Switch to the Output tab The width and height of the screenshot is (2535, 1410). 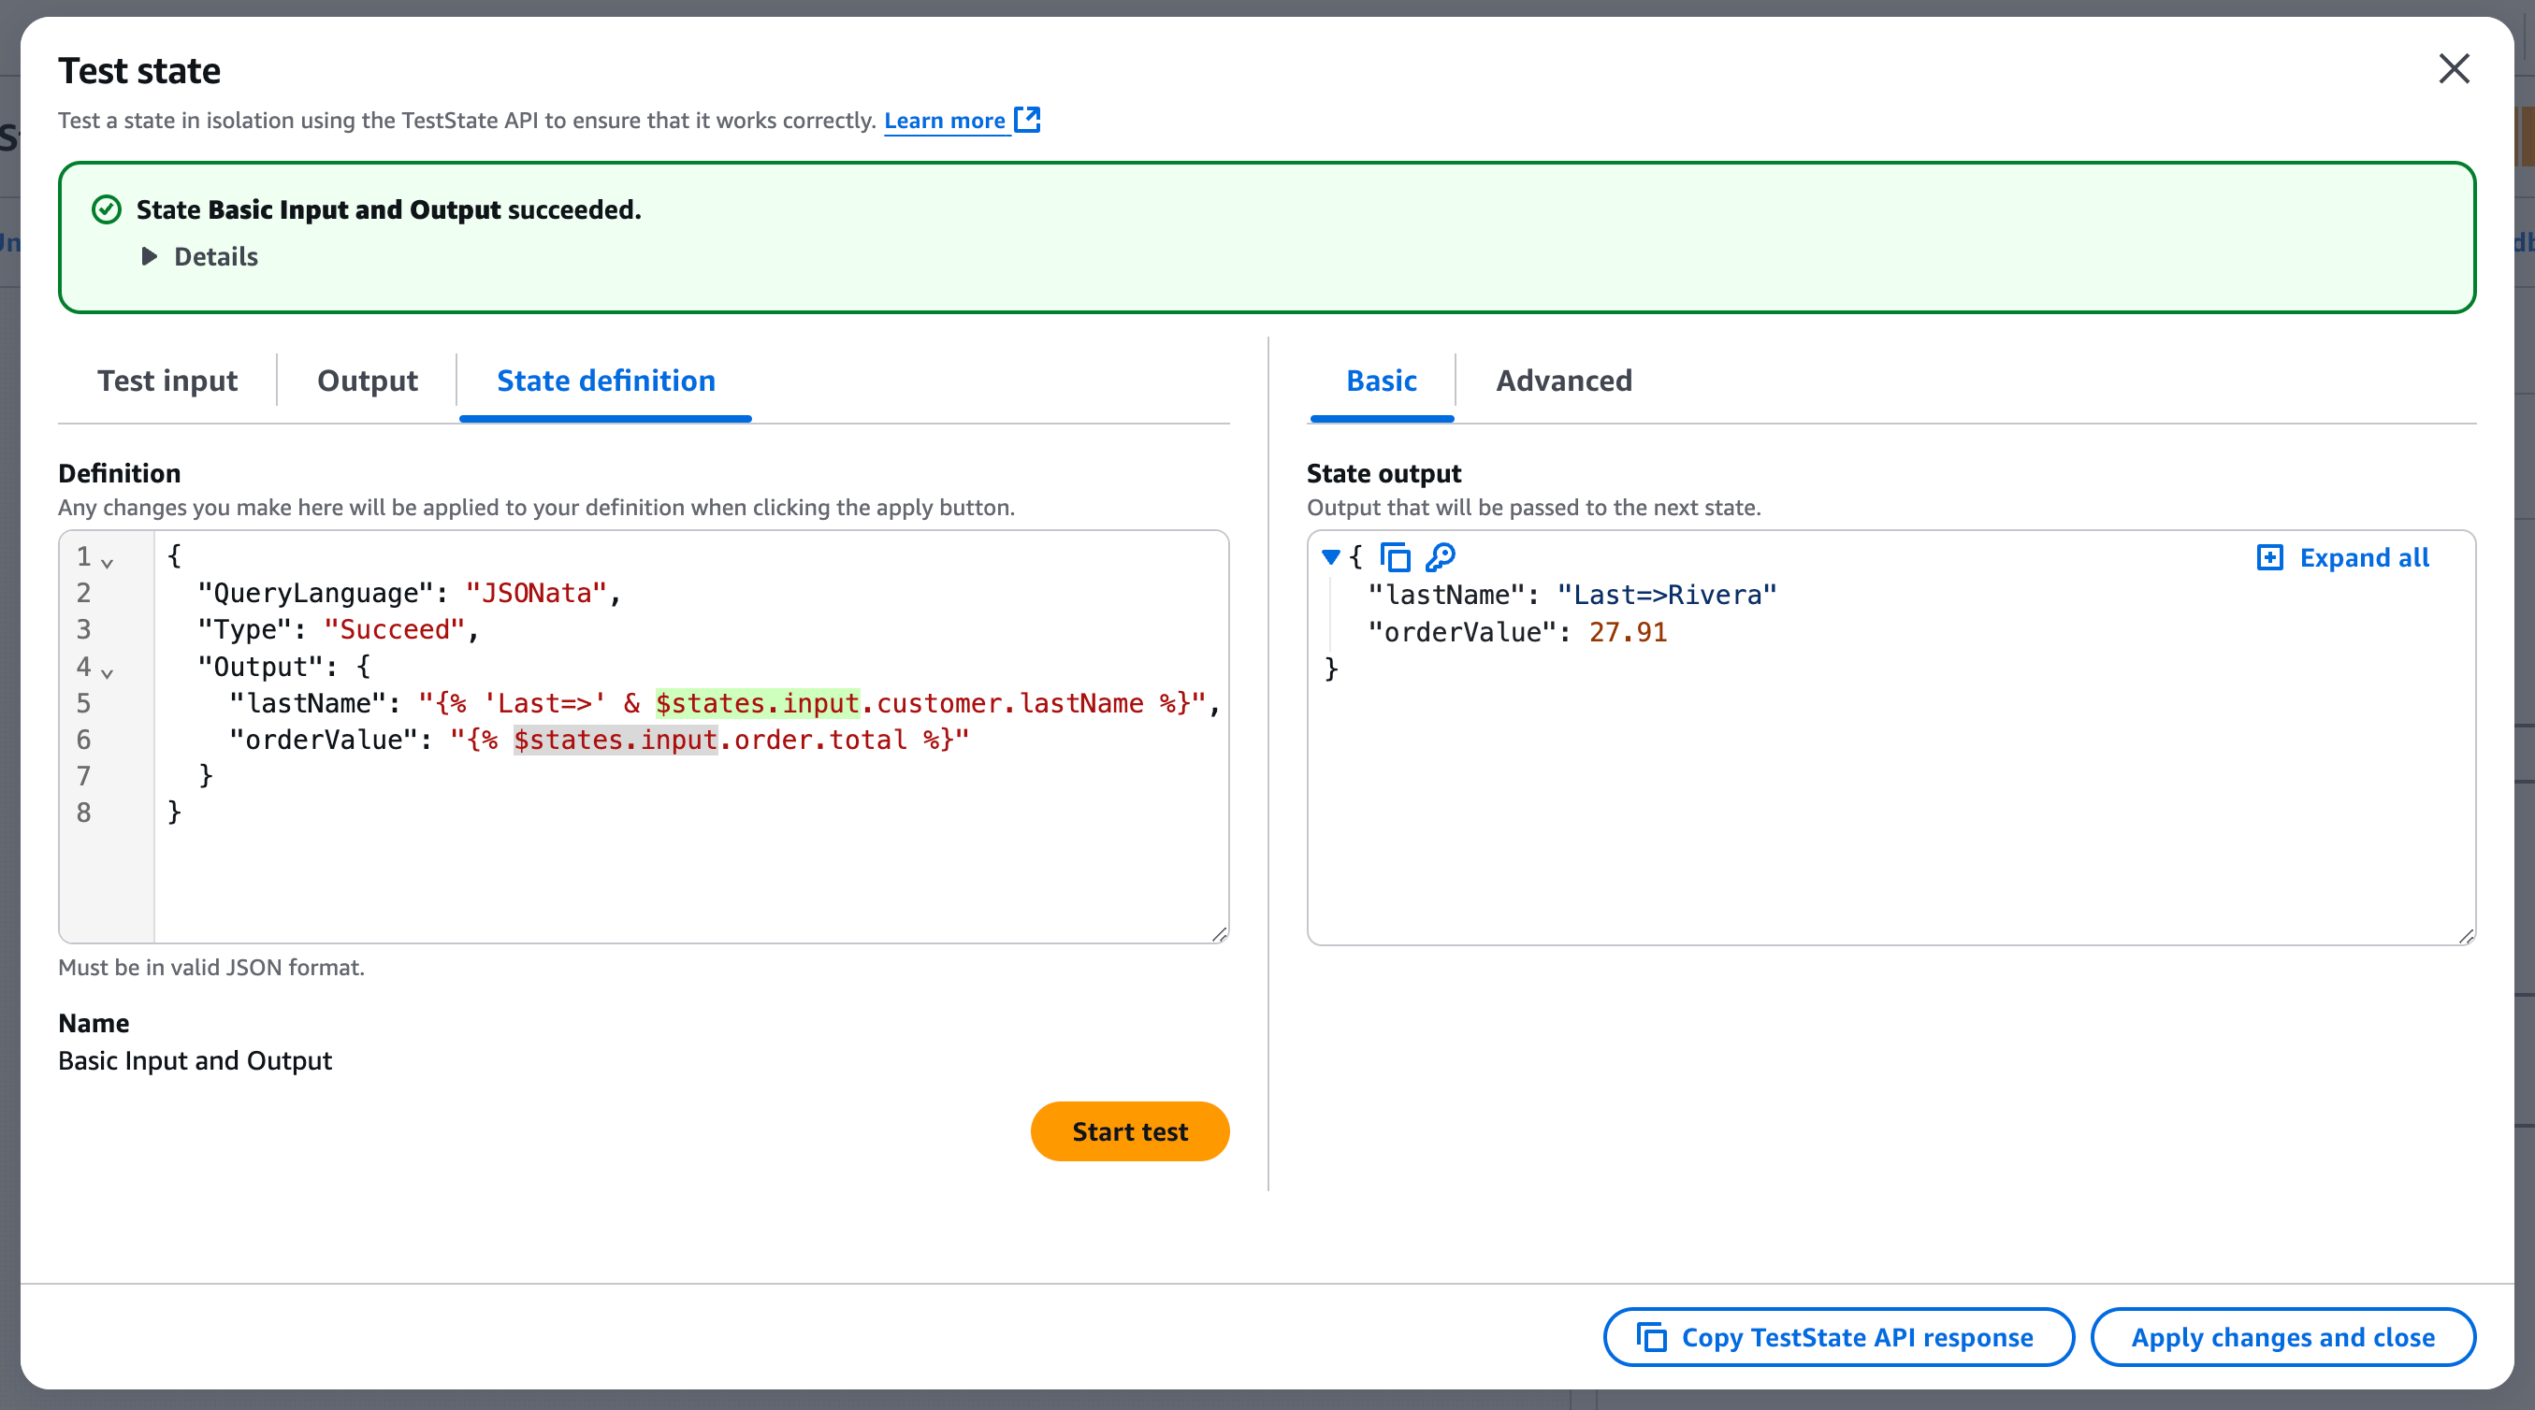(x=367, y=381)
